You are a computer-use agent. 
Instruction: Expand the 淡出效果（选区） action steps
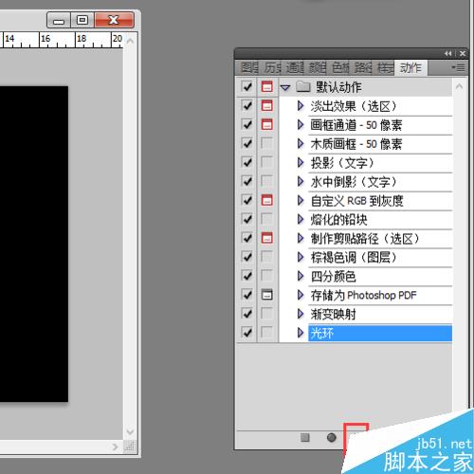tap(301, 106)
